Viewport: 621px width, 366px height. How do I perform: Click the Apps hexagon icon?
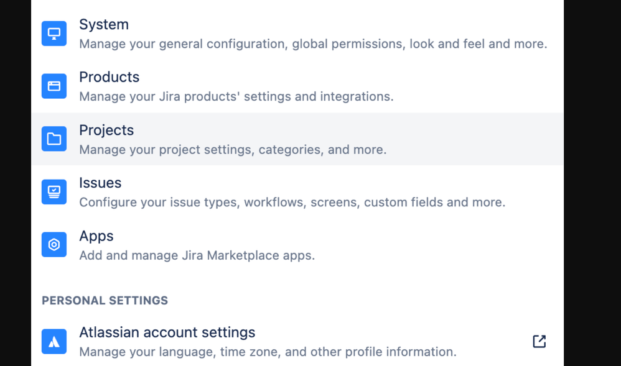54,245
